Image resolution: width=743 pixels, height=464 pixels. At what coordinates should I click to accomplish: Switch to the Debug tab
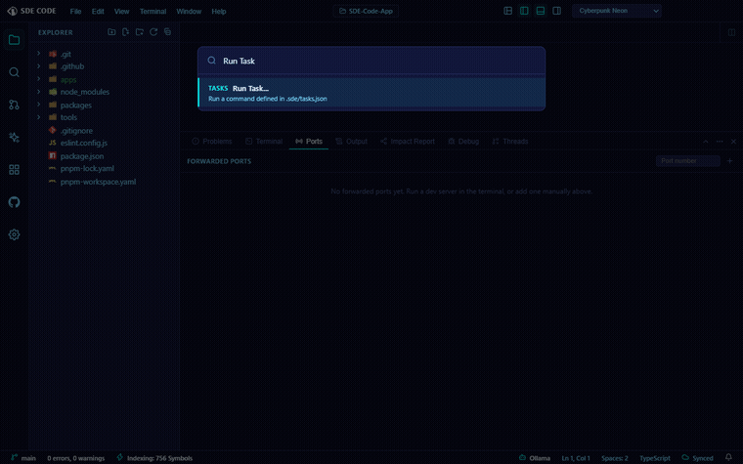463,142
